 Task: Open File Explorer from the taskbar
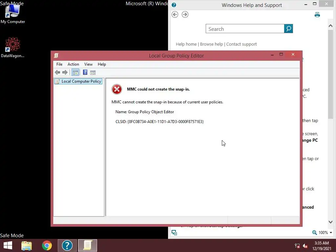[x=27, y=245]
